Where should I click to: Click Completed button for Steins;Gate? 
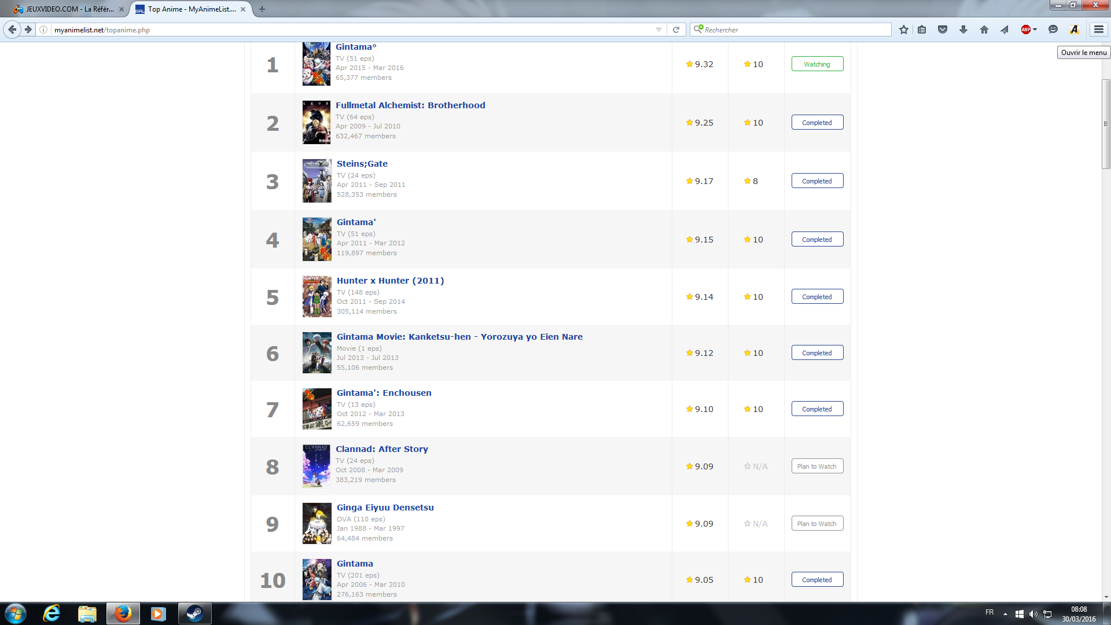pos(817,181)
